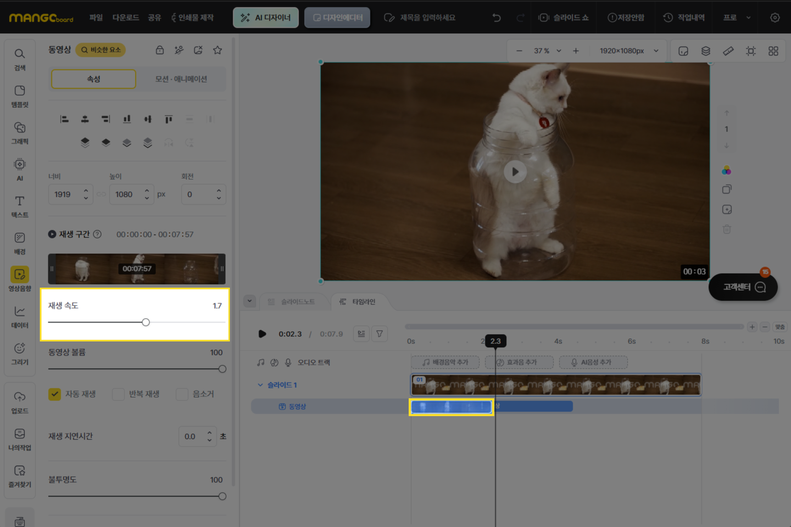Switch to the 슬라이드노트 tab
The height and width of the screenshot is (527, 791).
coord(292,302)
